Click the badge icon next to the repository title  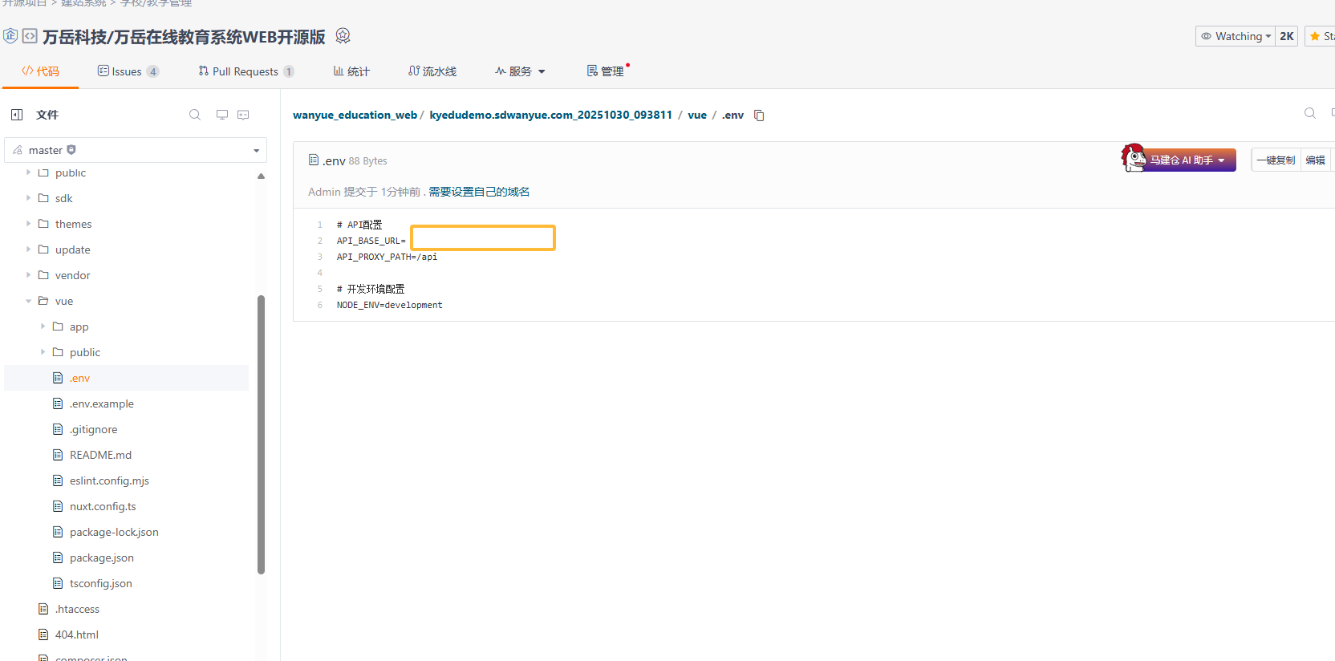343,36
